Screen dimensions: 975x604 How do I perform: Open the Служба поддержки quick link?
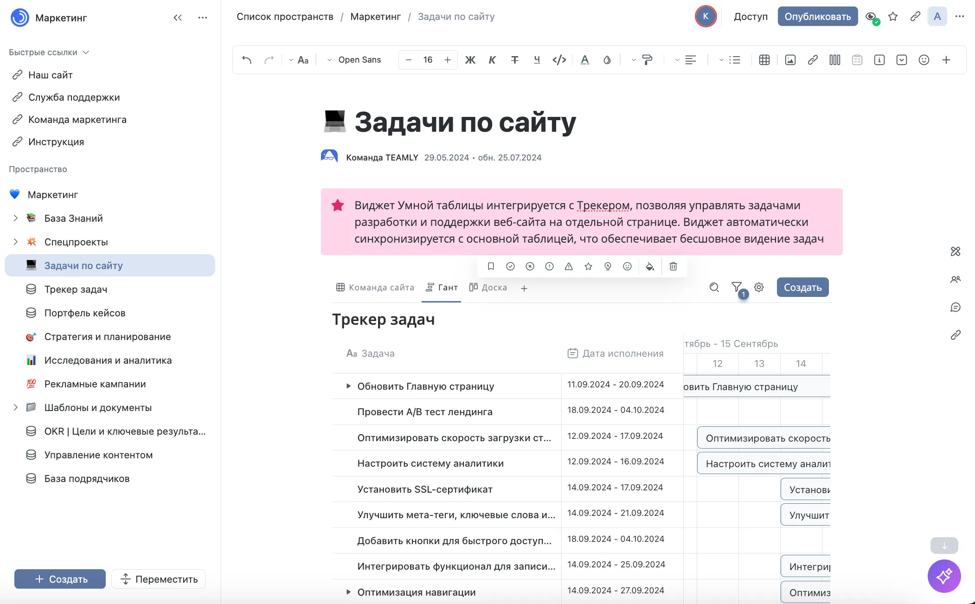[74, 97]
